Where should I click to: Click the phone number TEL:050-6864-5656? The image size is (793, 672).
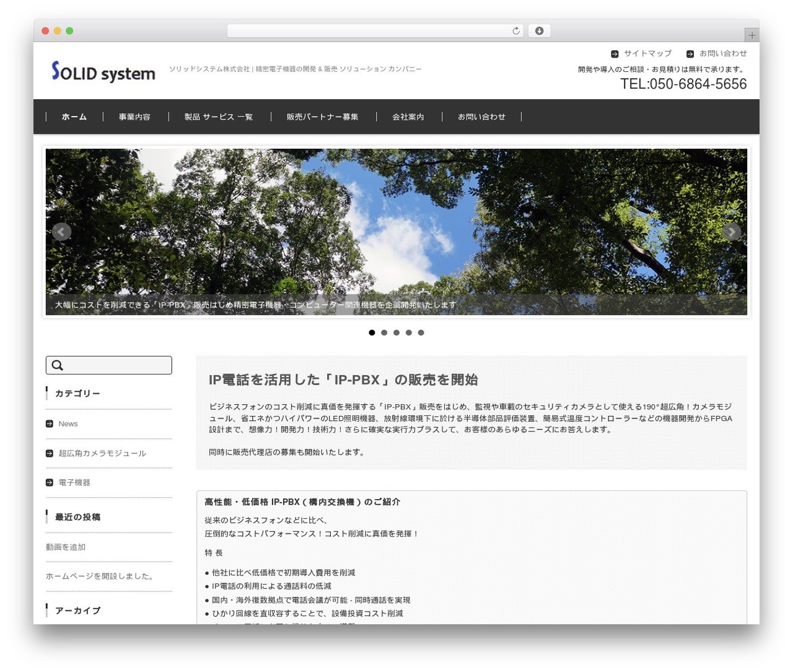[683, 84]
